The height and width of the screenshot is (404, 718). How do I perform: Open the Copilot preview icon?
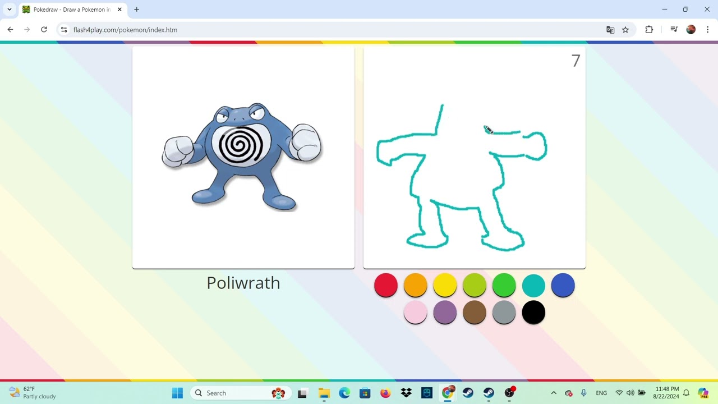pos(703,393)
